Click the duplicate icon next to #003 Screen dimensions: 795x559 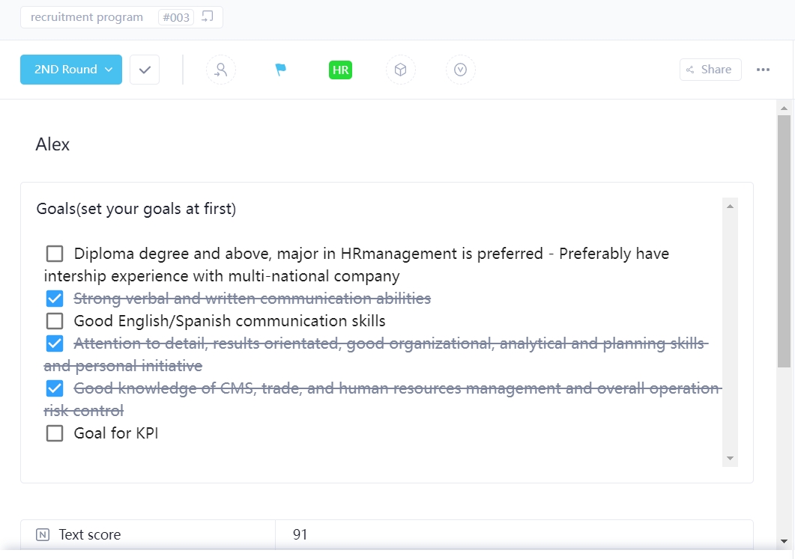coord(207,15)
